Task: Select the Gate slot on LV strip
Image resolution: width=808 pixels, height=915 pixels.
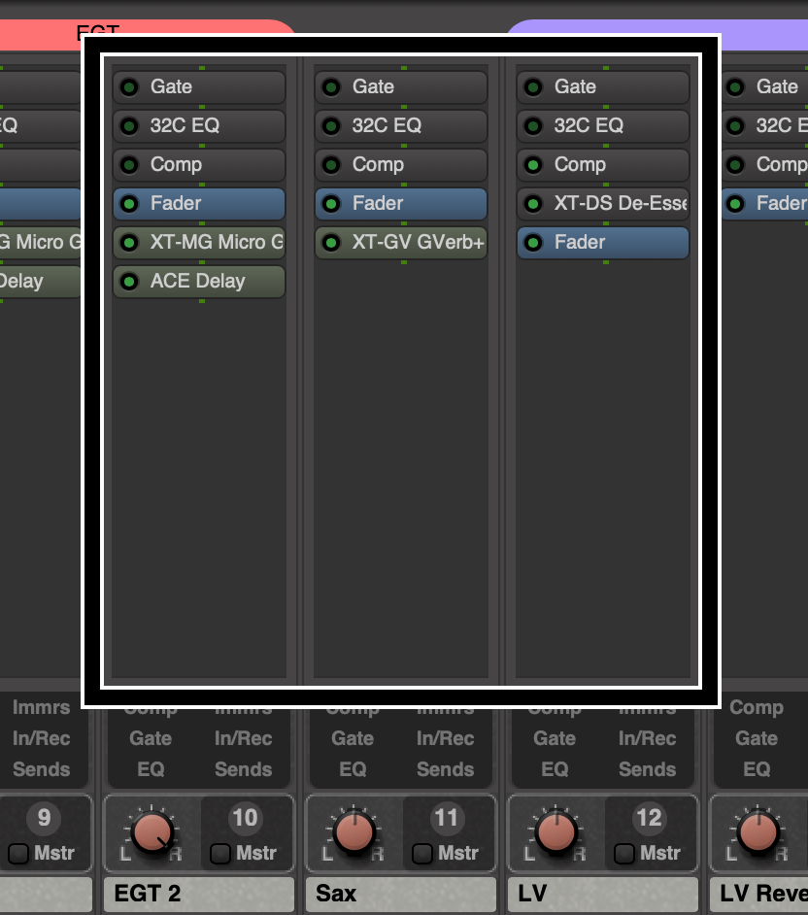Action: coord(603,87)
